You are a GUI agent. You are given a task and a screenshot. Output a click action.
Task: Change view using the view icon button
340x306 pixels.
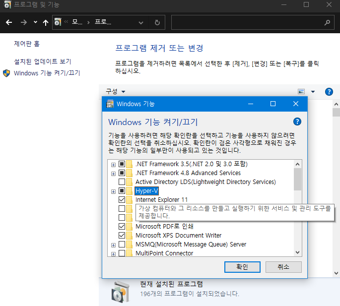tap(301, 91)
